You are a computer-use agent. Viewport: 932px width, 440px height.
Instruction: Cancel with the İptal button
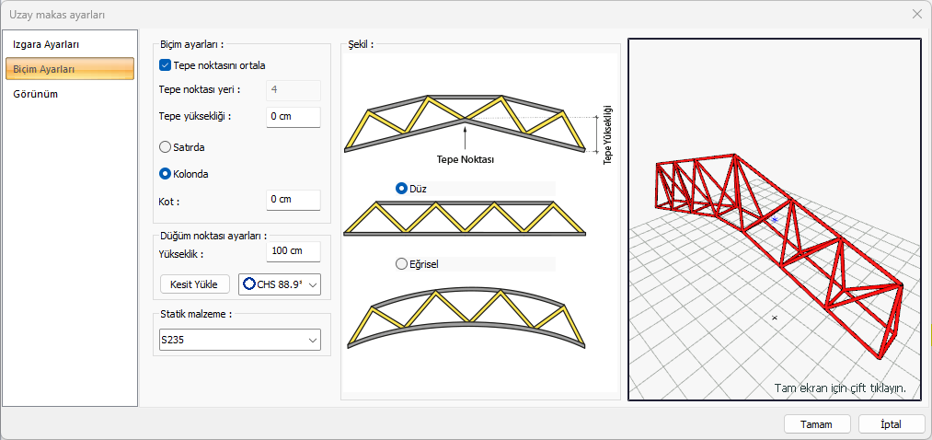coord(891,424)
